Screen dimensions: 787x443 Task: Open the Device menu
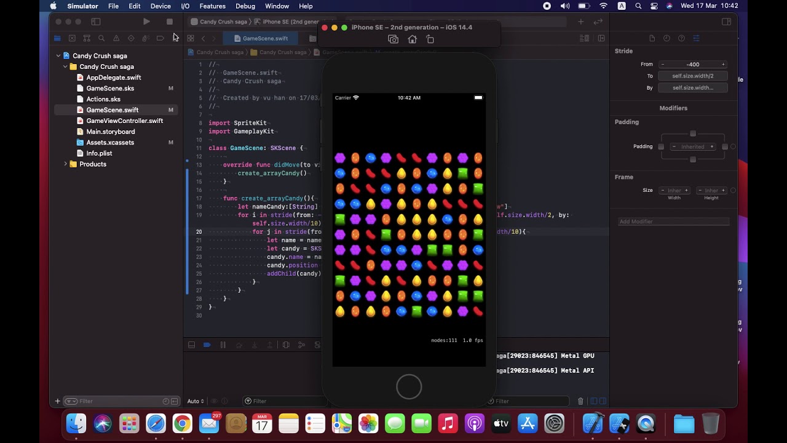(160, 6)
